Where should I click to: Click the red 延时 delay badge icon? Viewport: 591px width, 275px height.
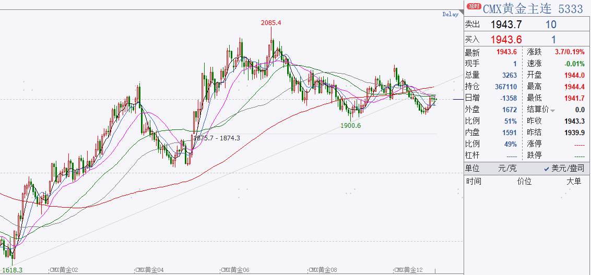474,6
